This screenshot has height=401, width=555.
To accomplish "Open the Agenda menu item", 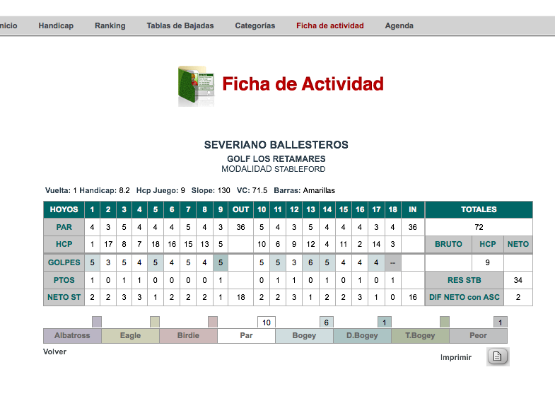I will tap(399, 25).
